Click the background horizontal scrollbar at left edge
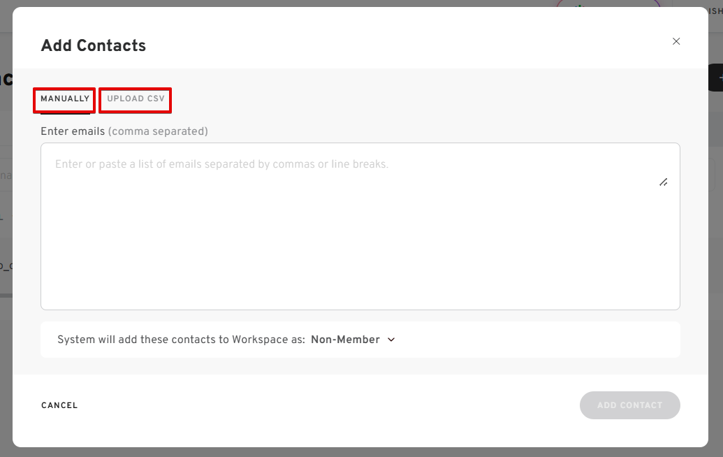Image resolution: width=723 pixels, height=457 pixels. [6, 296]
